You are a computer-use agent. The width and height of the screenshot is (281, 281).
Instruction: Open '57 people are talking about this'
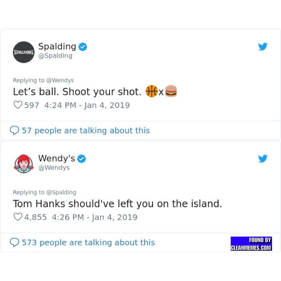[86, 131]
